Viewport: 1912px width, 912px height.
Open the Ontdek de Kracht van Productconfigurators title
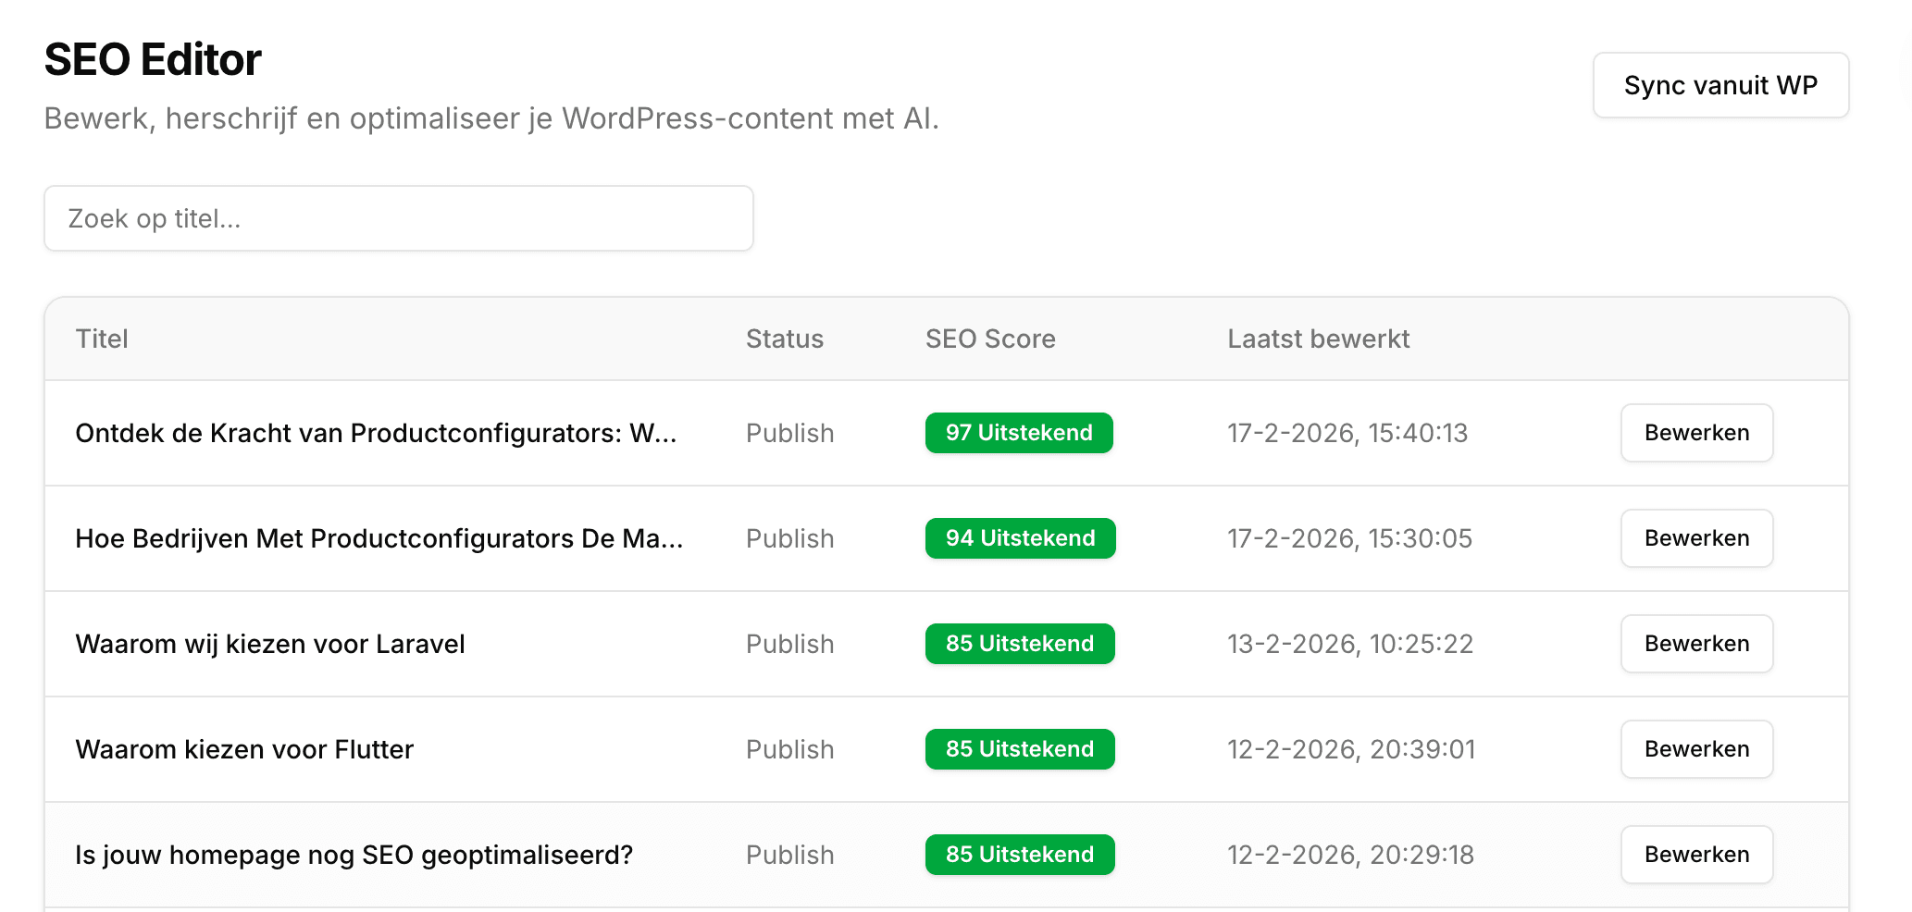click(376, 433)
